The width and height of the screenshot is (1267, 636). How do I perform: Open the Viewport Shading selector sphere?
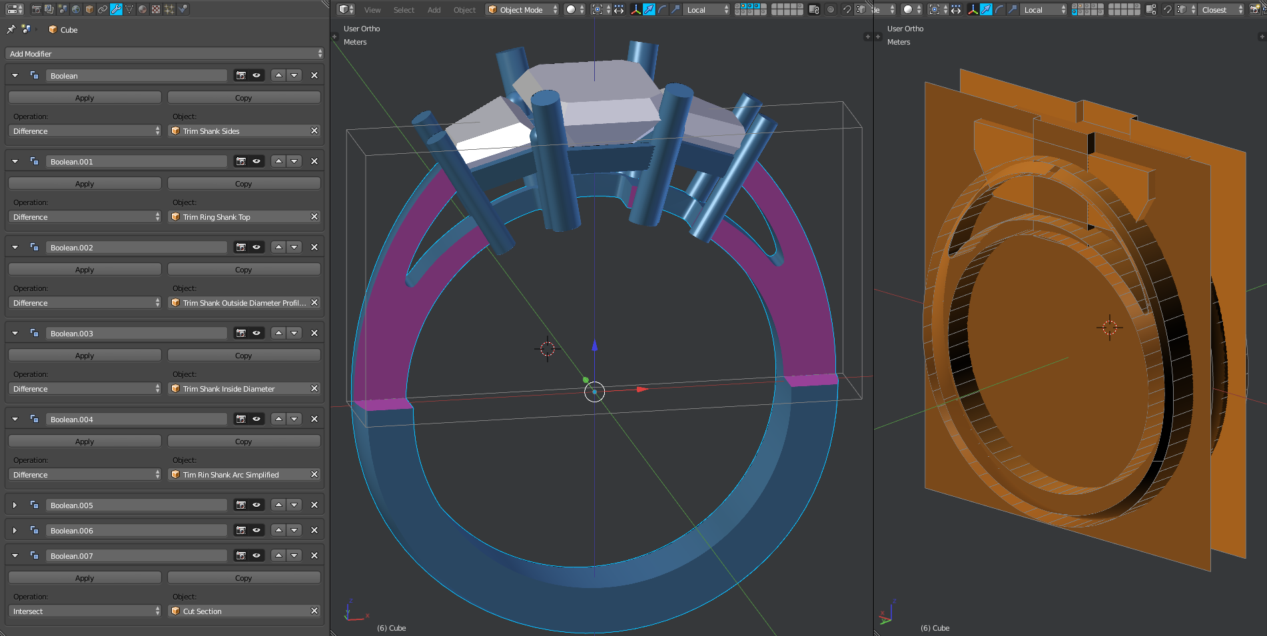pyautogui.click(x=572, y=9)
